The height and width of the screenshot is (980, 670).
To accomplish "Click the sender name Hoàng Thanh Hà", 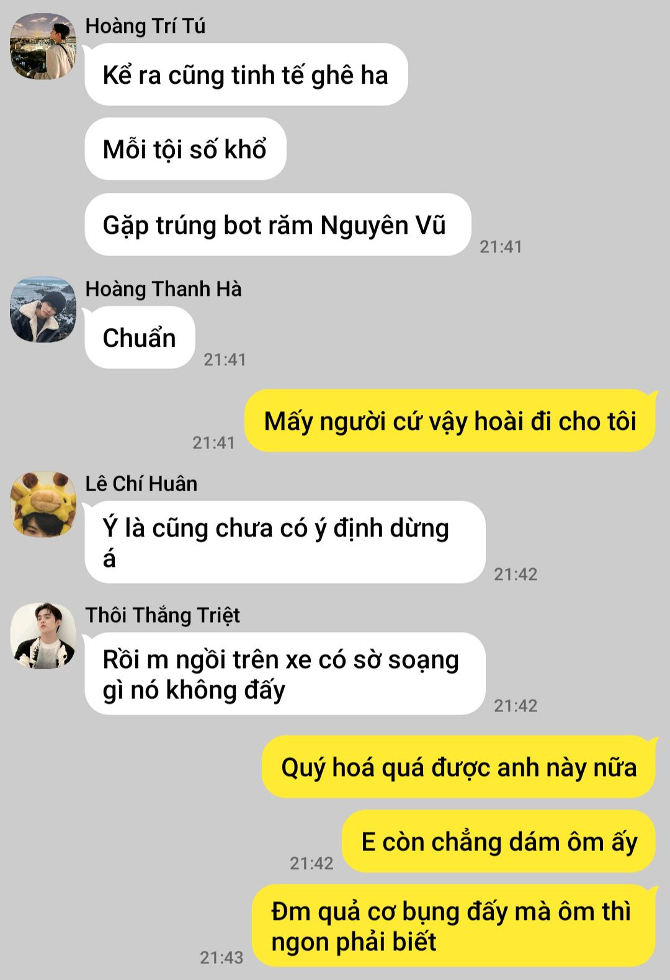I will click(x=163, y=289).
